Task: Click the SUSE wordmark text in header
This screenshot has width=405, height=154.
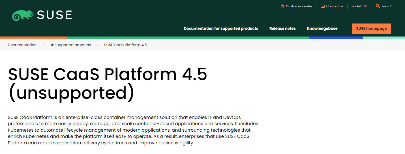Action: pyautogui.click(x=54, y=15)
